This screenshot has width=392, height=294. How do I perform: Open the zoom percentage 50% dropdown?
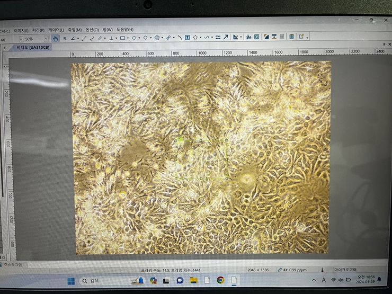pos(46,39)
